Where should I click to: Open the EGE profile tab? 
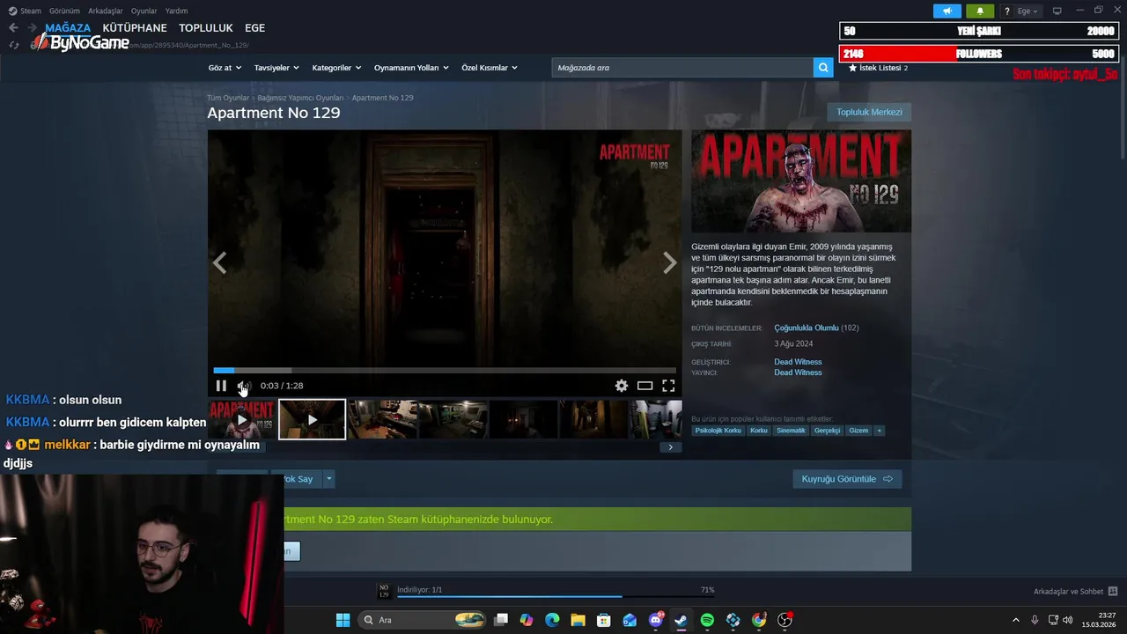tap(255, 28)
